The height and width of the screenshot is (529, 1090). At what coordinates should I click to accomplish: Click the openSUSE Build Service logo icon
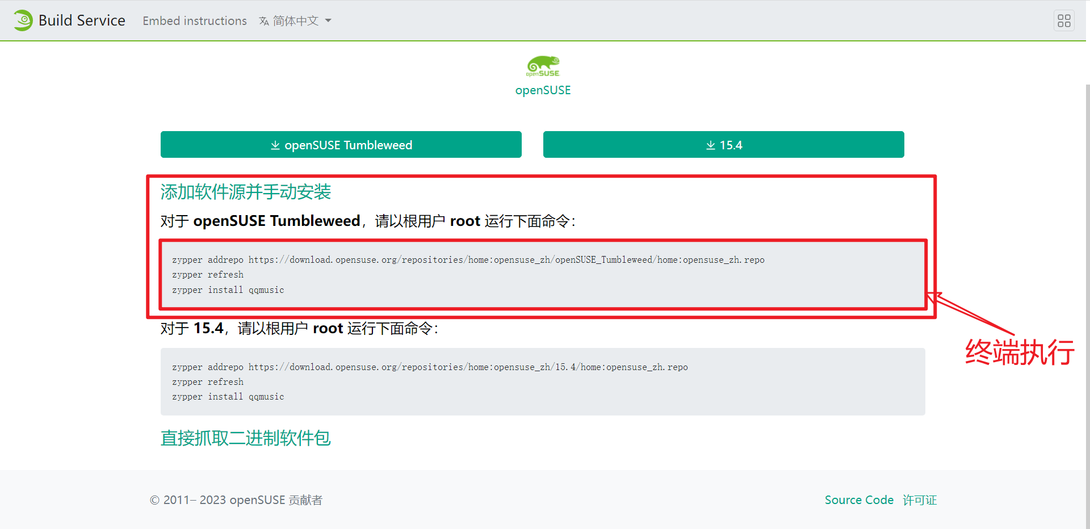click(x=23, y=20)
